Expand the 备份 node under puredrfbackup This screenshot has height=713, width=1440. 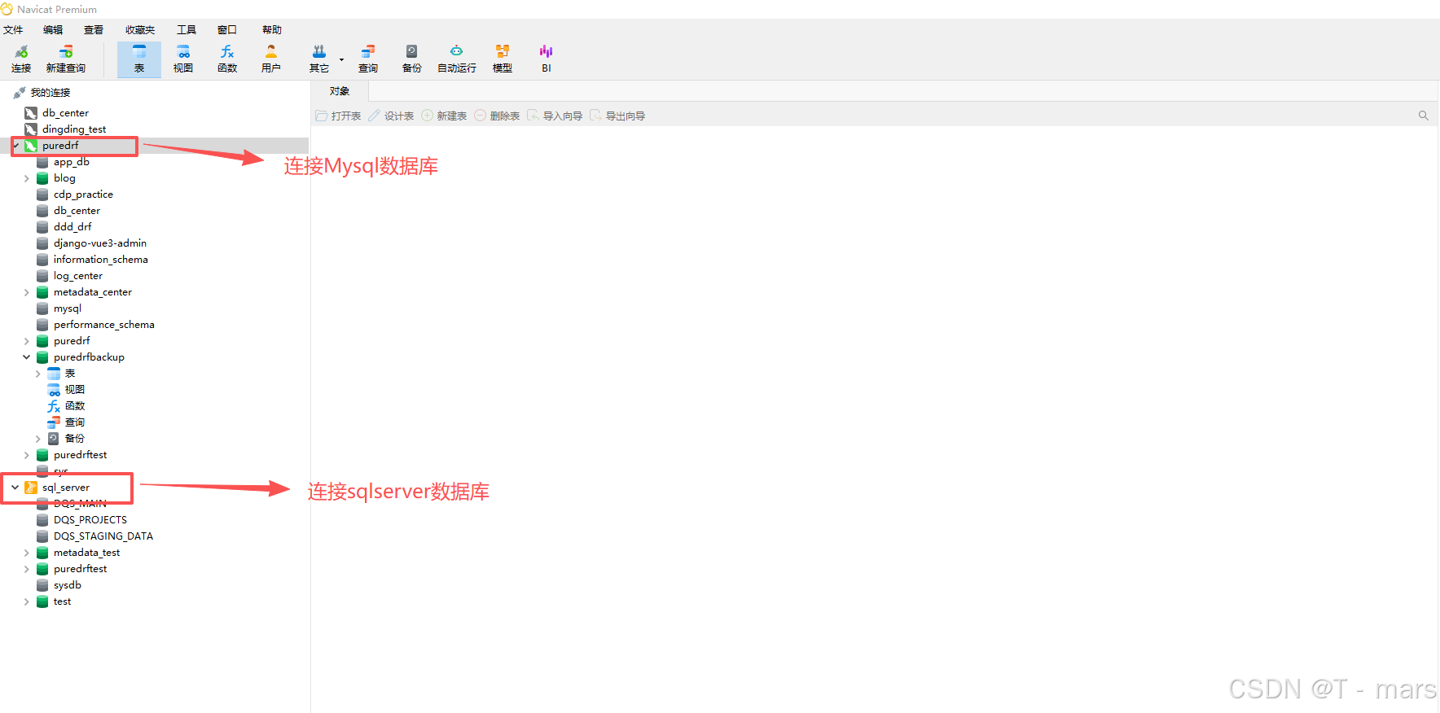coord(37,439)
